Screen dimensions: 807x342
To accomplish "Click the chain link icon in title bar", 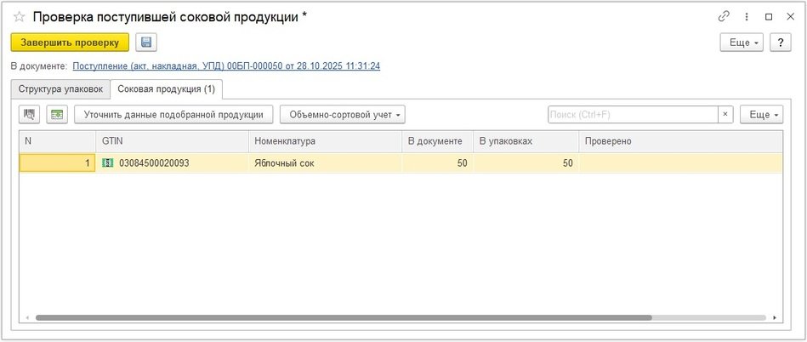I will point(724,16).
